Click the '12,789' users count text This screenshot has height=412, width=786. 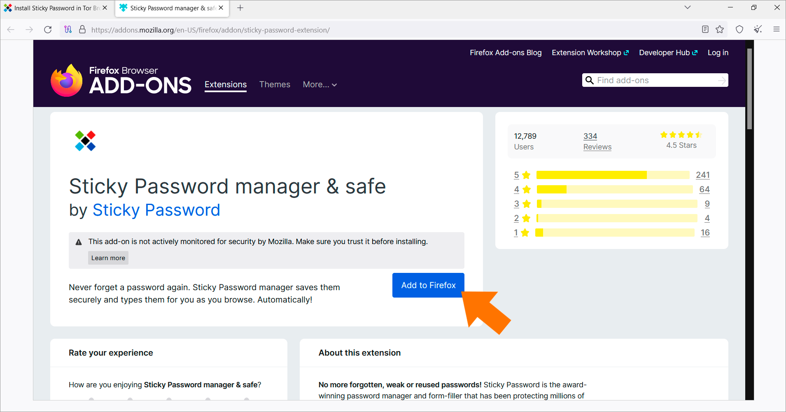(x=525, y=136)
